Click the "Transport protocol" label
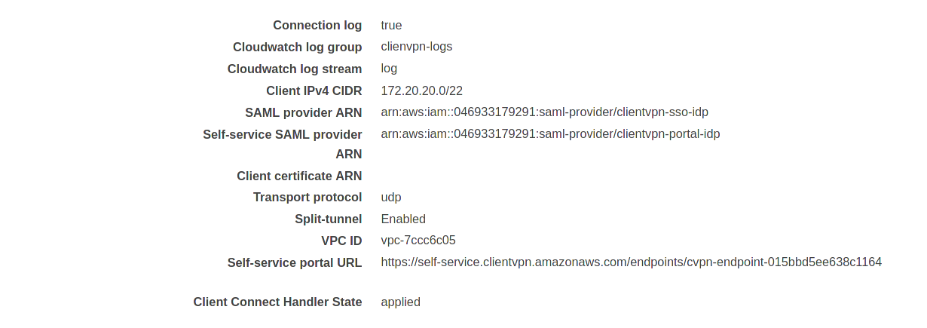Viewport: 927px width, 328px height. 307,198
